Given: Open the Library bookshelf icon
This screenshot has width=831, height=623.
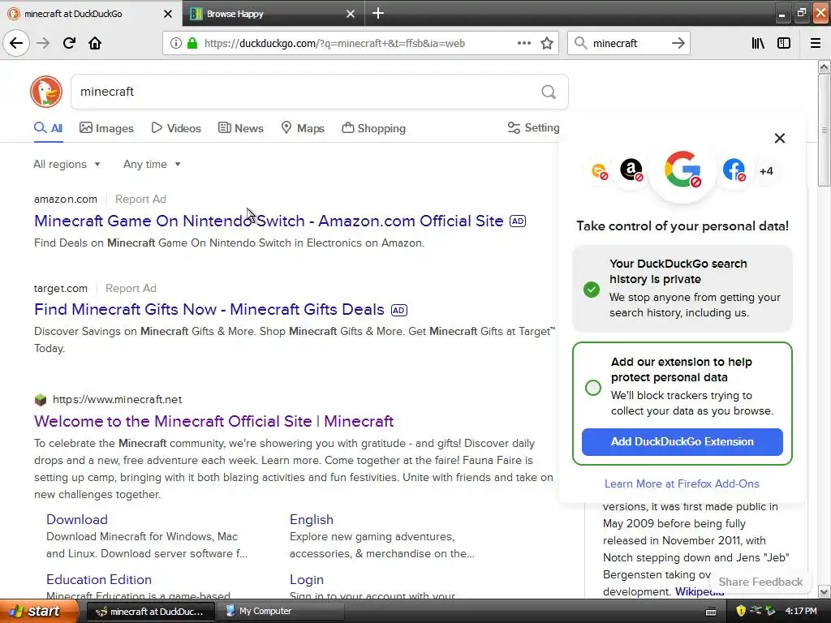Looking at the screenshot, I should point(758,43).
